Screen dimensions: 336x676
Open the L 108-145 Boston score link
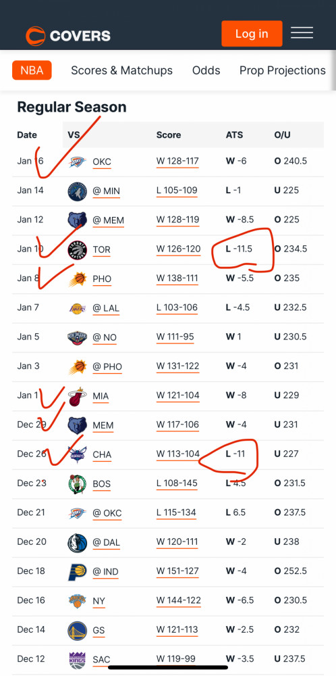[x=177, y=484]
